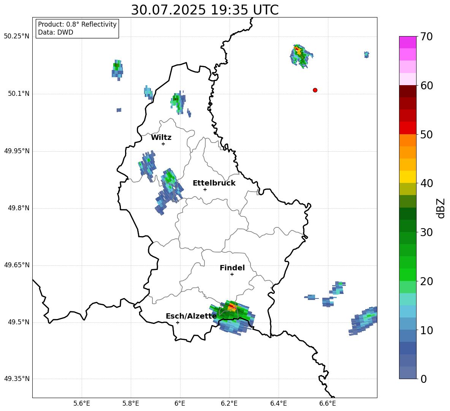Screen dimensions: 450x411
Task: Click the 40 label on the colorbar
Action: point(426,183)
